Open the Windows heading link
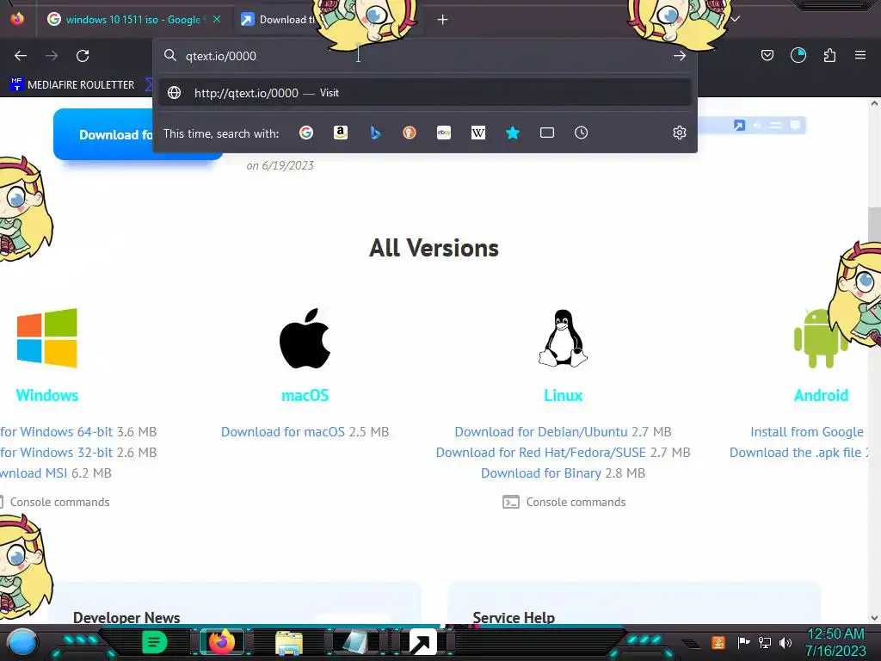Image resolution: width=881 pixels, height=661 pixels. point(47,395)
